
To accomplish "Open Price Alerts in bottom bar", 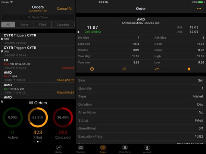I will click(x=125, y=149).
